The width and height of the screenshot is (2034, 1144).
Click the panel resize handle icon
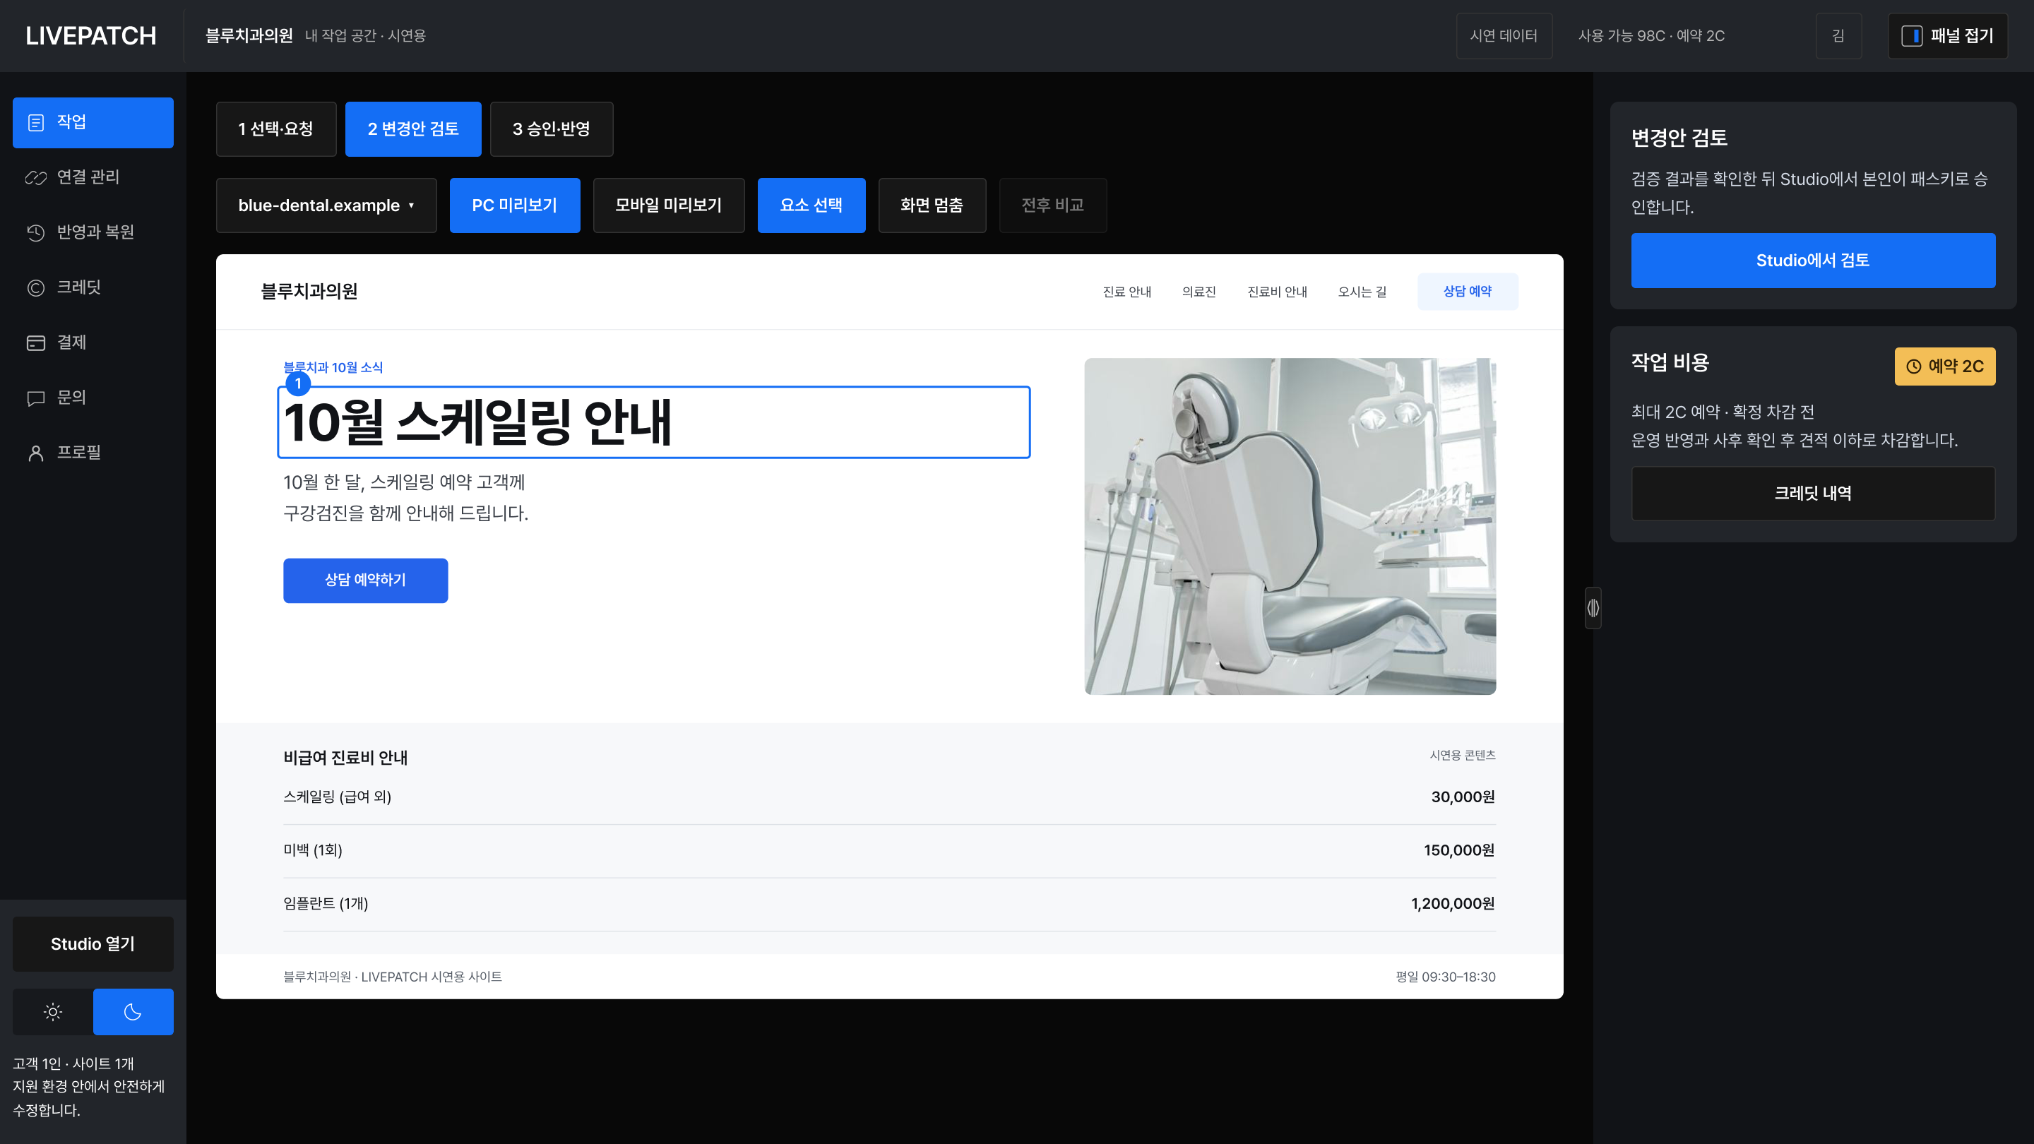1593,607
